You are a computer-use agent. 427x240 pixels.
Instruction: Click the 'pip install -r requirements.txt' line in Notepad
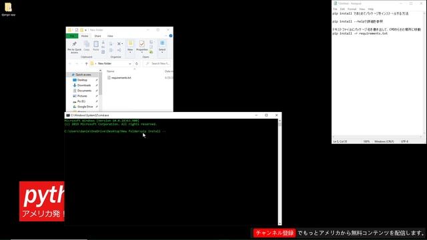point(360,33)
